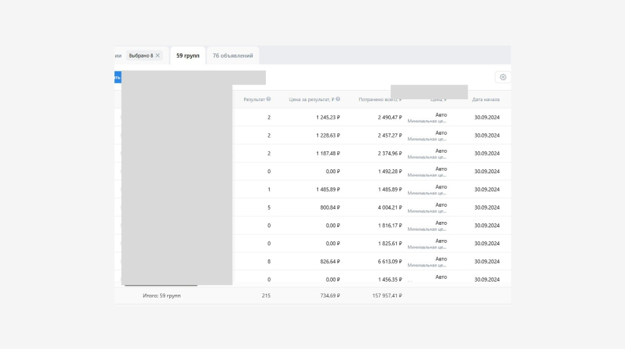This screenshot has width=625, height=349.
Task: Click the result value '5'
Action: [x=269, y=208]
